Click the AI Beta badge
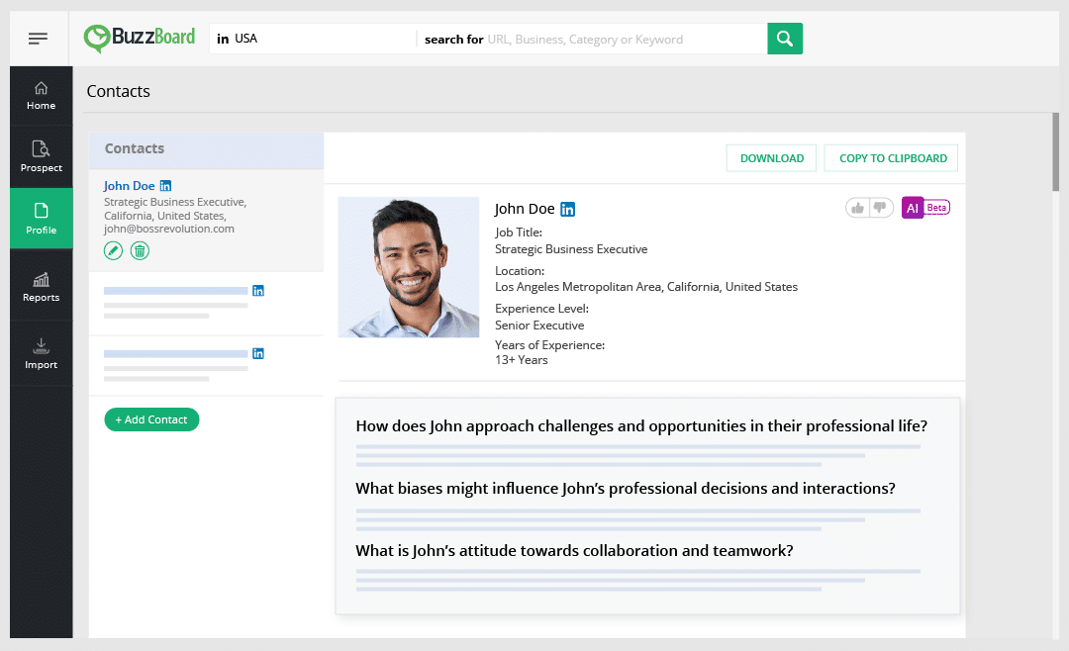The height and width of the screenshot is (651, 1069). pyautogui.click(x=925, y=208)
